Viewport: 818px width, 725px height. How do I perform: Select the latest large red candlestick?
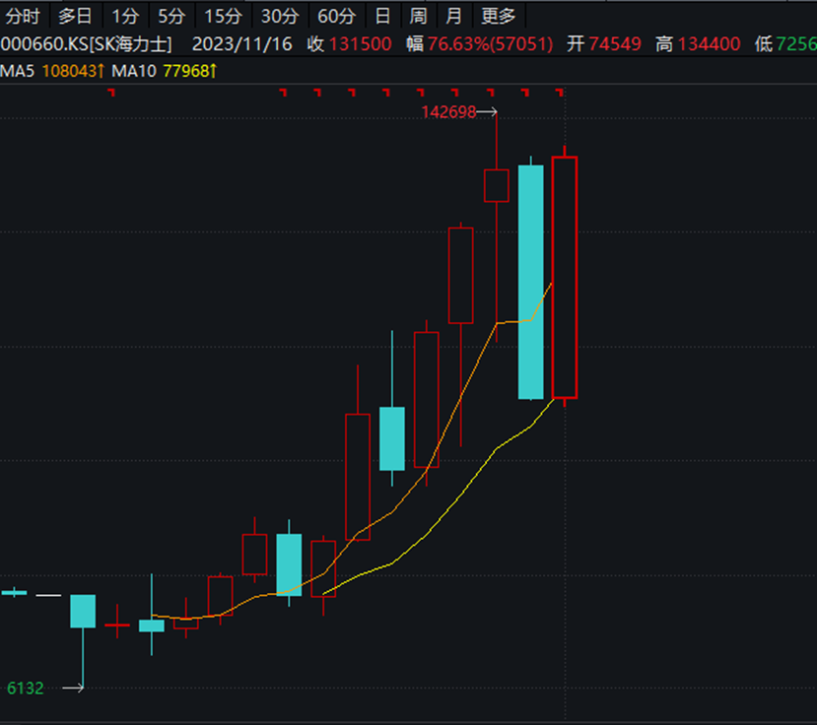(565, 277)
